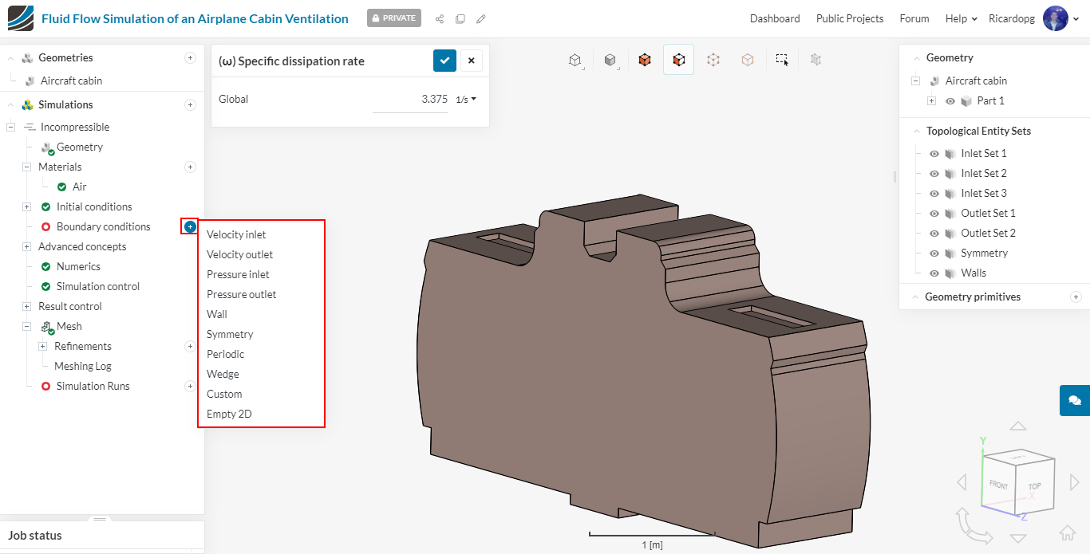Viewport: 1090px width, 554px height.
Task: Confirm specific dissipation rate with checkmark
Action: (x=444, y=61)
